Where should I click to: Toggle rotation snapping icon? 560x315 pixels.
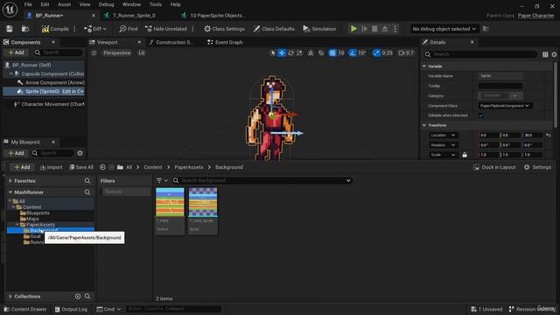click(x=353, y=52)
